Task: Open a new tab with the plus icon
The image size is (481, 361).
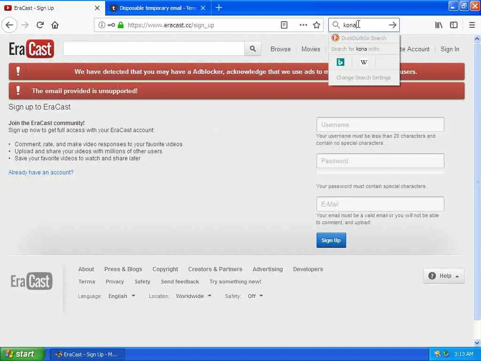Action: [219, 8]
